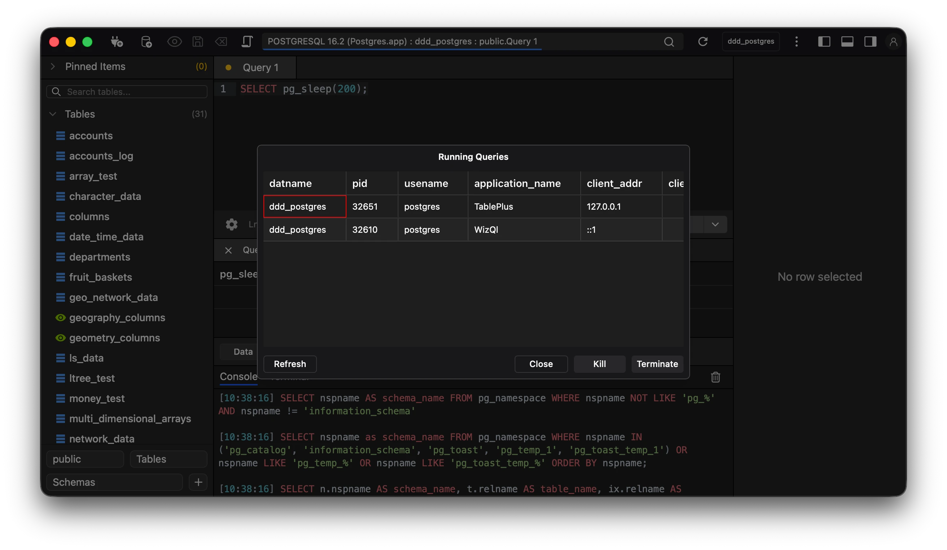Terminate the selected running query
This screenshot has width=947, height=550.
pos(657,364)
